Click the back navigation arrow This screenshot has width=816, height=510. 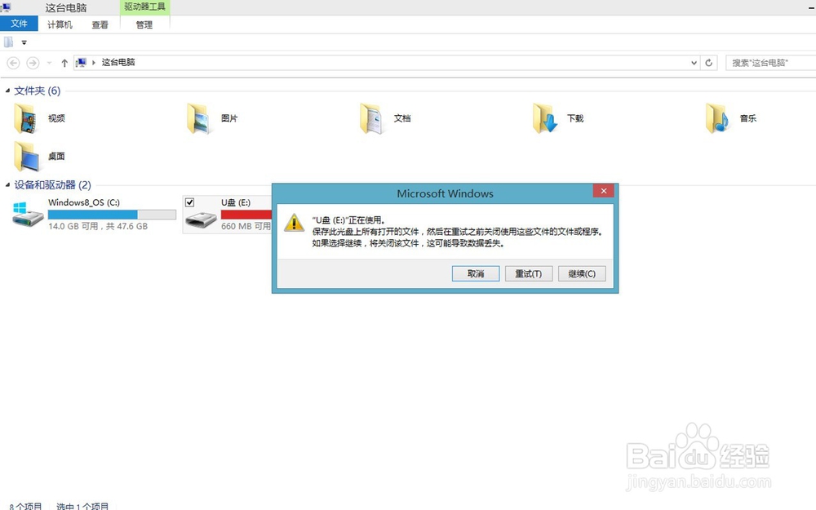coord(14,63)
